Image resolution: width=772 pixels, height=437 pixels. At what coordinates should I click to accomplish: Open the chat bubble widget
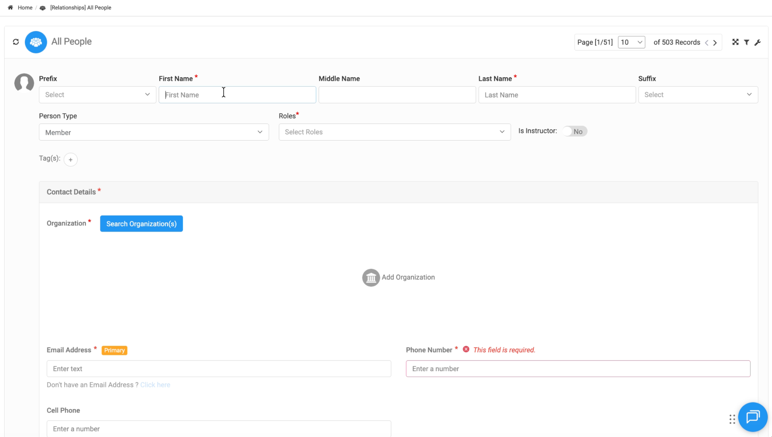point(752,417)
